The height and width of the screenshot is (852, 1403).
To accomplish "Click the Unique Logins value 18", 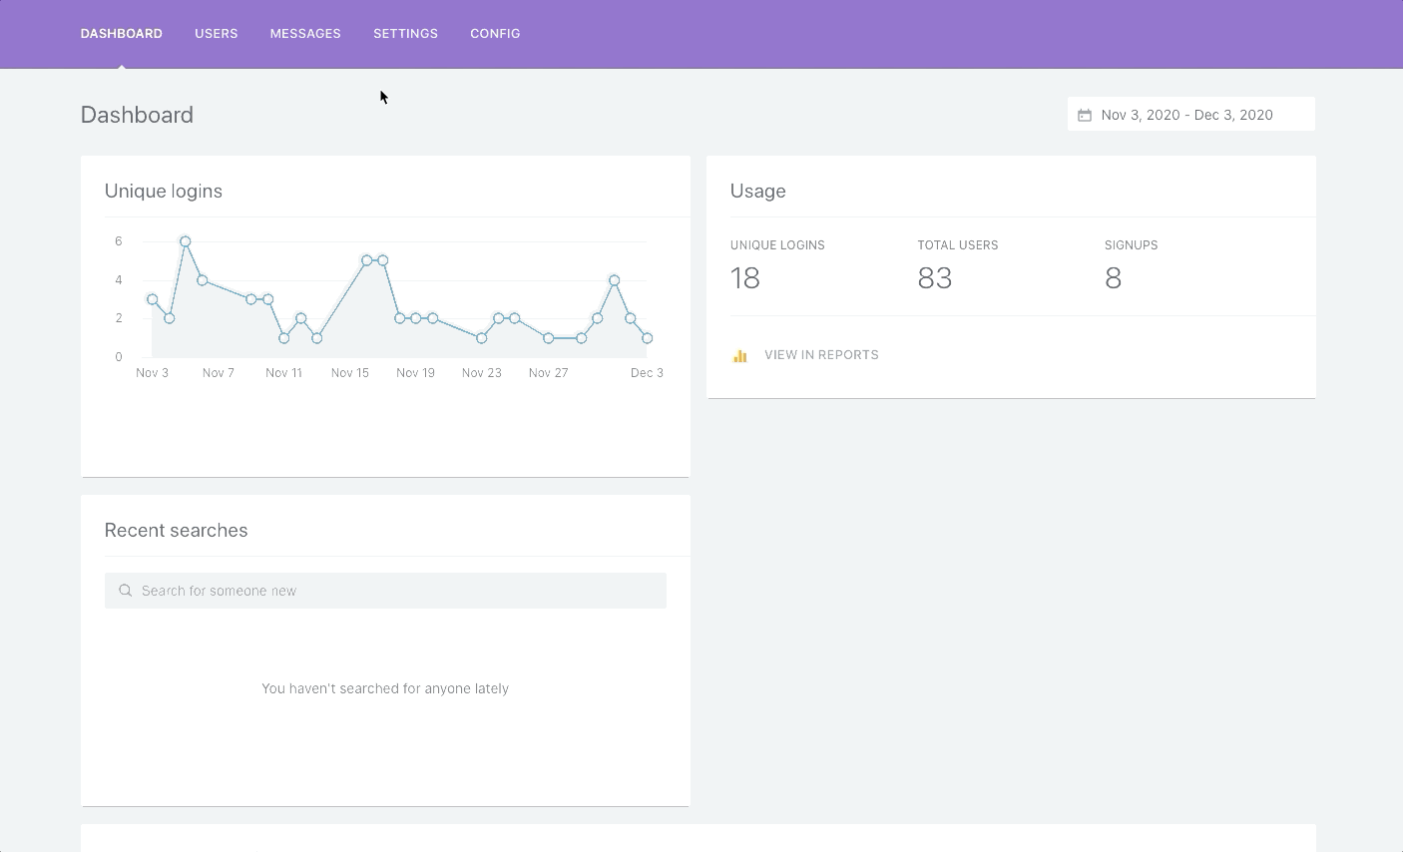I will (745, 278).
